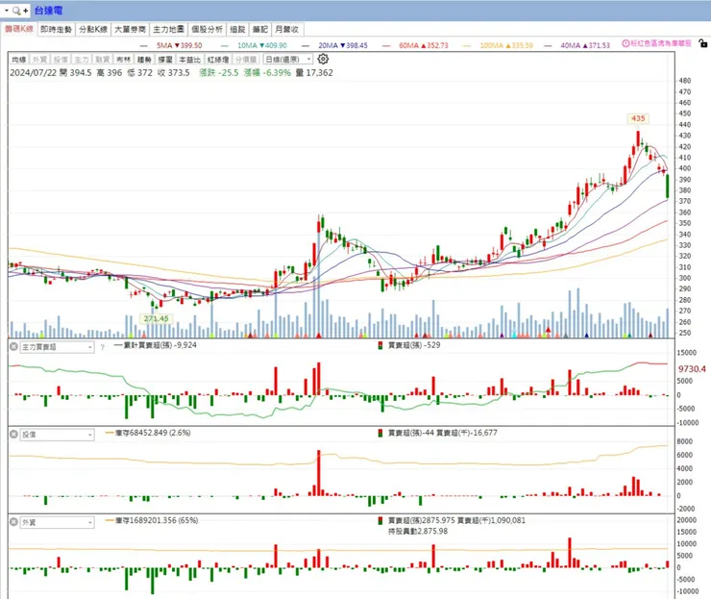This screenshot has width=711, height=599.
Task: Close the 外資 indicator sub-panel
Action: 13,522
